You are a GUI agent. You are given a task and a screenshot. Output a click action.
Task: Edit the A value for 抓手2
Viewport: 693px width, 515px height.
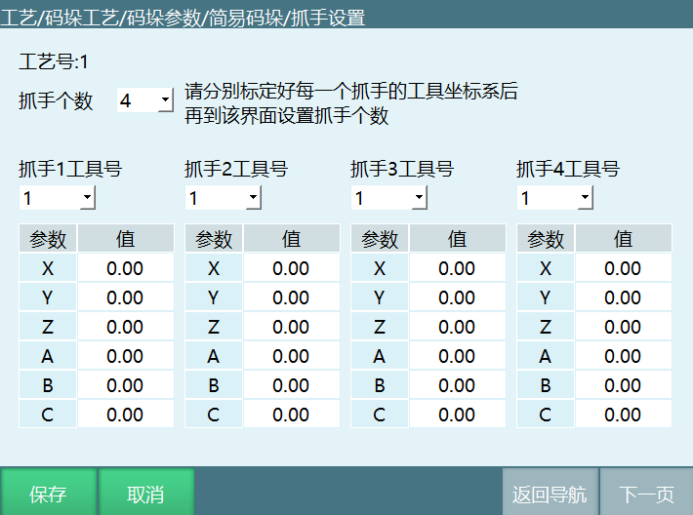(291, 356)
